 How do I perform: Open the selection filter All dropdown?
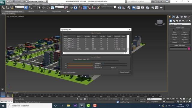pos(19,7)
